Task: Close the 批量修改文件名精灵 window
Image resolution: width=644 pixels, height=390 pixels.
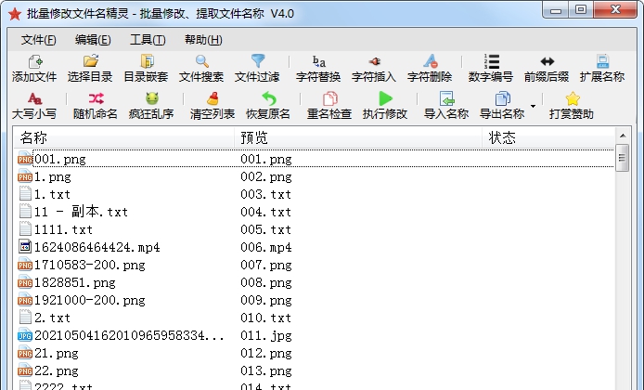Action: click(x=615, y=10)
